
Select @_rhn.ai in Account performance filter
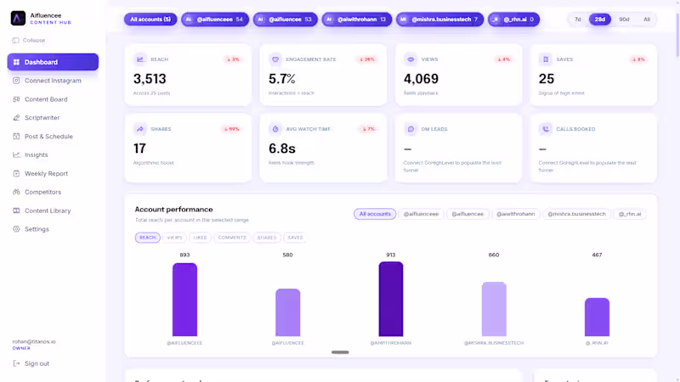click(630, 214)
